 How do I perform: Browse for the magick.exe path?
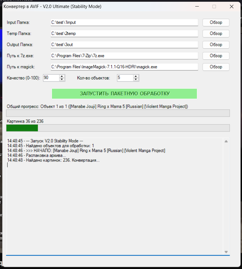pos(216,67)
